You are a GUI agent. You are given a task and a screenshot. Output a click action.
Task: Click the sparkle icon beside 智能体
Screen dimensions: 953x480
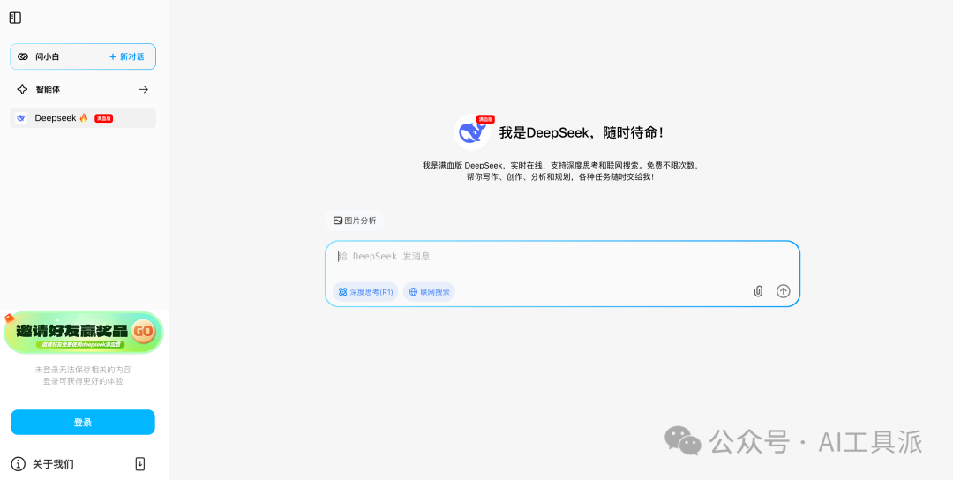[22, 89]
